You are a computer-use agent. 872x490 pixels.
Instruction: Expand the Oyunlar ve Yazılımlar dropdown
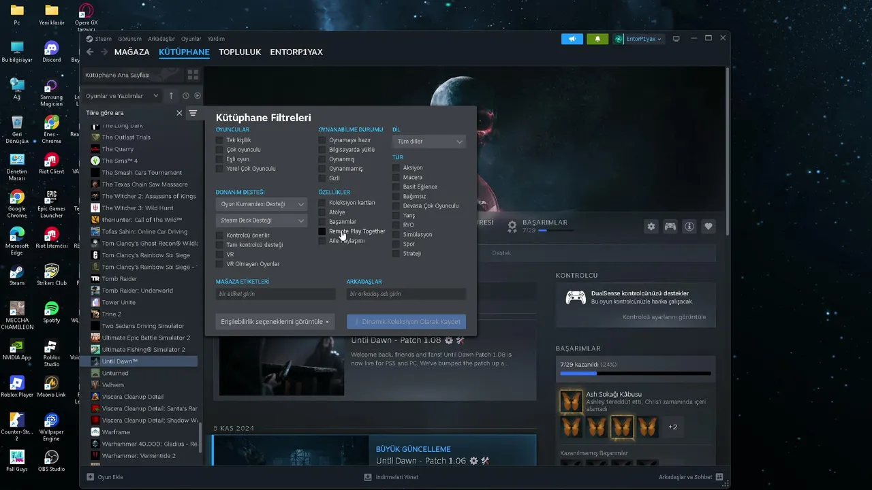122,96
